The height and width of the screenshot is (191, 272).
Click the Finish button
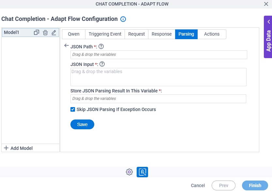point(255,185)
